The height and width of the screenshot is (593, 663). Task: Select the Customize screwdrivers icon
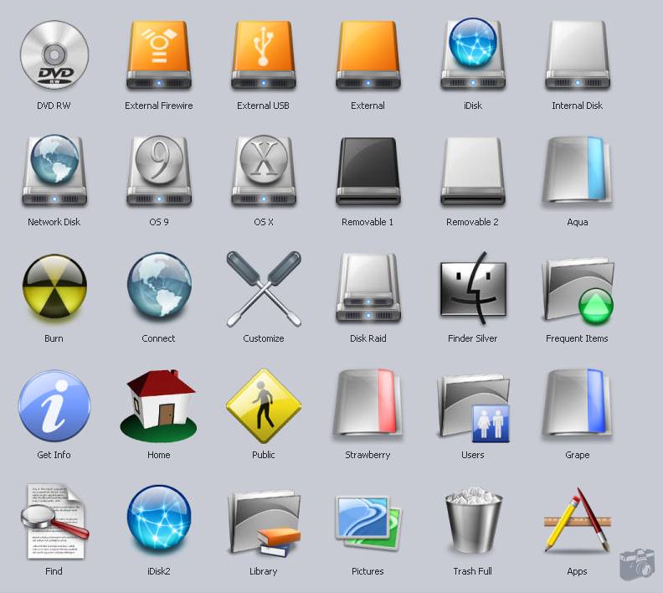coord(264,288)
